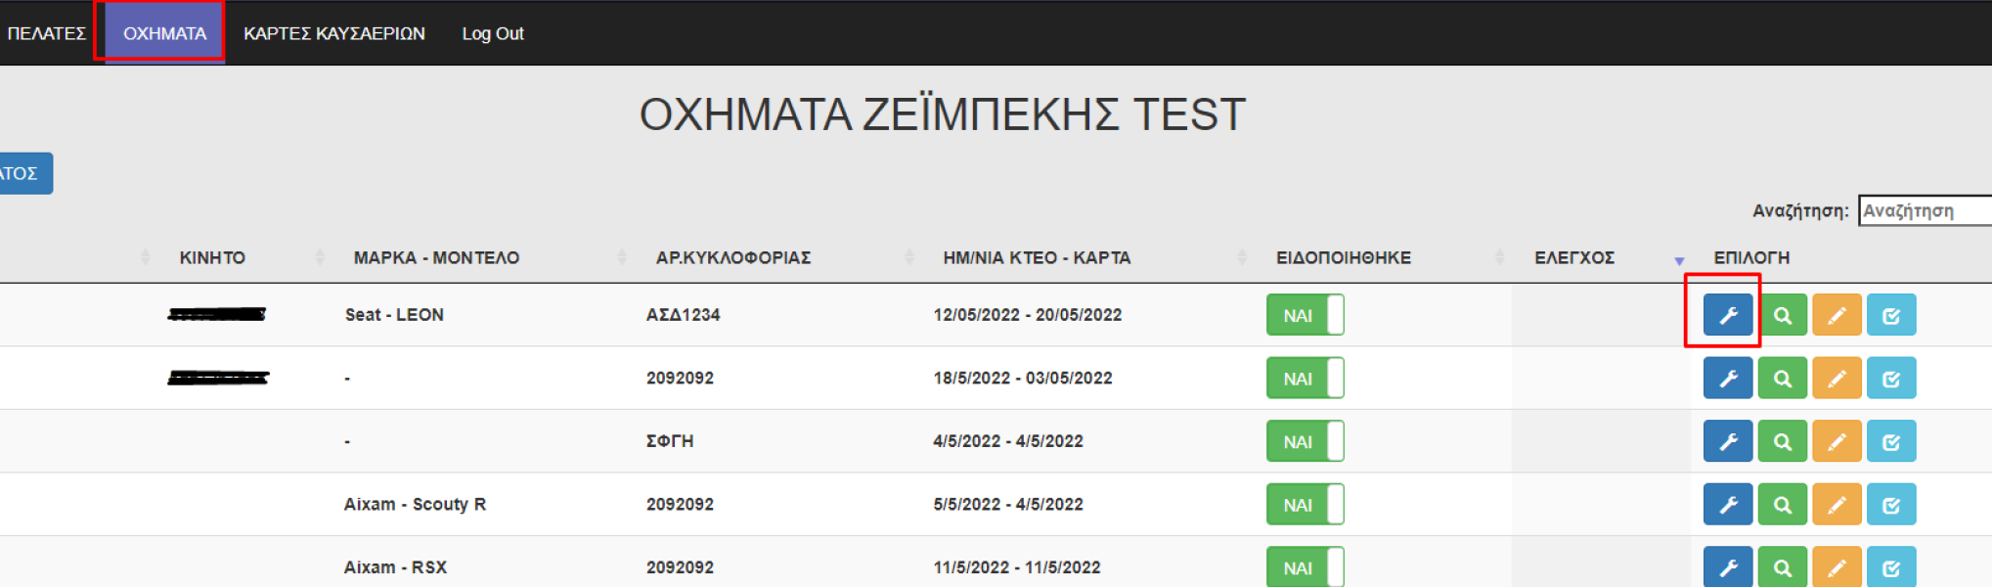Click the wrench icon in Aixam - RSX row
The width and height of the screenshot is (1992, 587).
pos(1727,567)
